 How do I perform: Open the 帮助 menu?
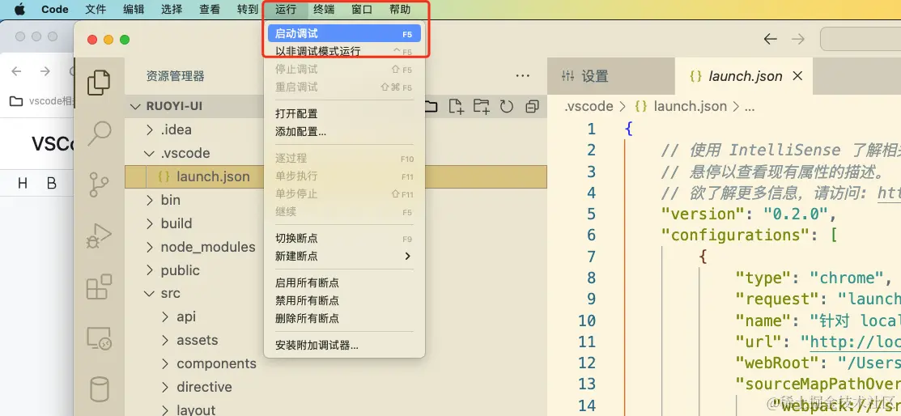pyautogui.click(x=400, y=9)
